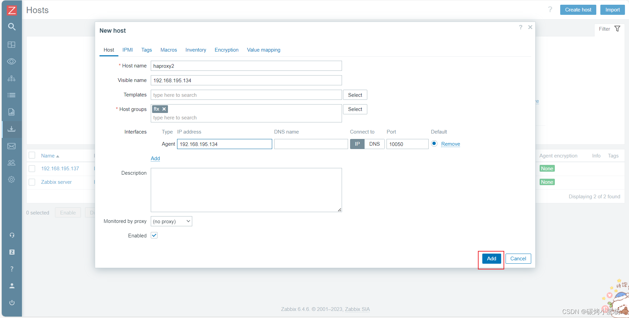Click Select next to Templates
Screen dimensions: 629x318
coord(355,95)
